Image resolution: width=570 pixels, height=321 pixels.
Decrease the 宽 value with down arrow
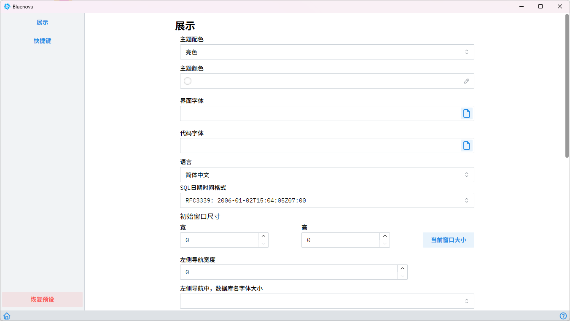pyautogui.click(x=263, y=244)
